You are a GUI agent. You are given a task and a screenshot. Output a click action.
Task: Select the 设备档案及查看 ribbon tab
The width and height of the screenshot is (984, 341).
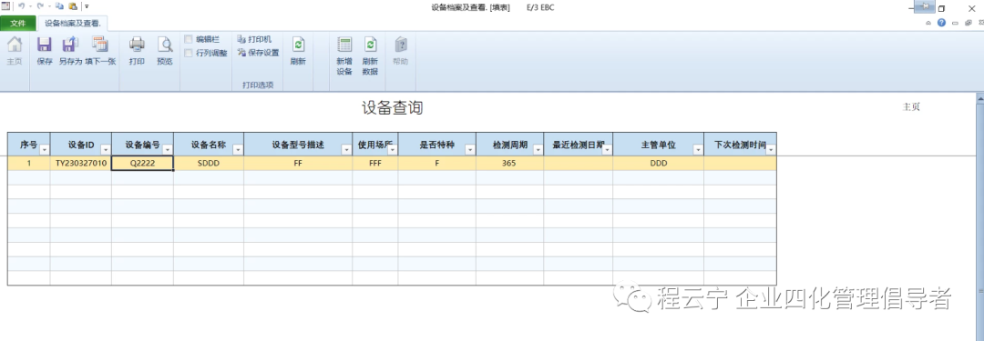coord(73,24)
